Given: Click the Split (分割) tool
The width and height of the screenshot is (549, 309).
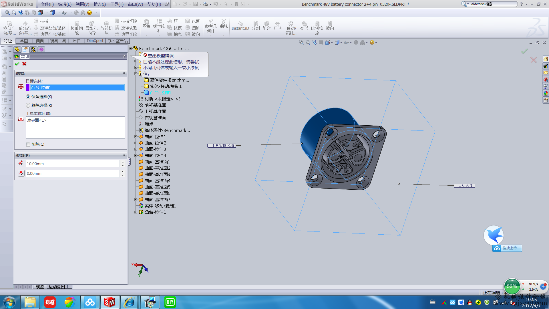Looking at the screenshot, I should (256, 26).
